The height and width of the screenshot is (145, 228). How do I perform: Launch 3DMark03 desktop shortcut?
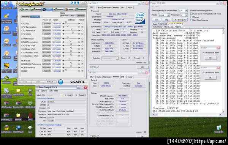[x=6, y=30]
